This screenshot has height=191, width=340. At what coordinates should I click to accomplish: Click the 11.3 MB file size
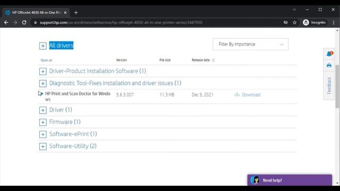167,95
